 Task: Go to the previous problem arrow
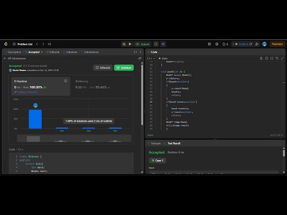coord(37,44)
